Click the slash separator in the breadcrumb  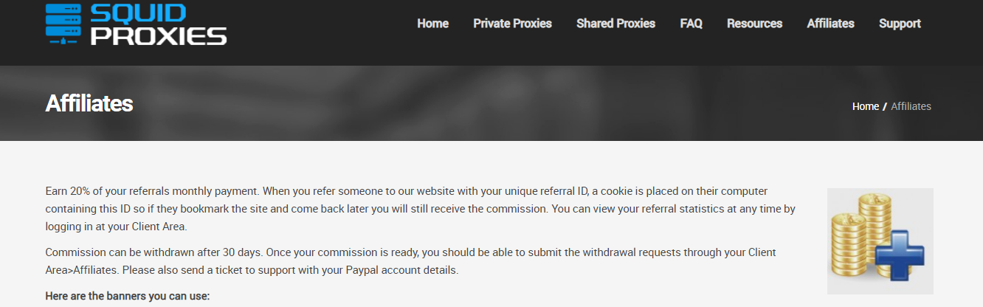(x=885, y=106)
